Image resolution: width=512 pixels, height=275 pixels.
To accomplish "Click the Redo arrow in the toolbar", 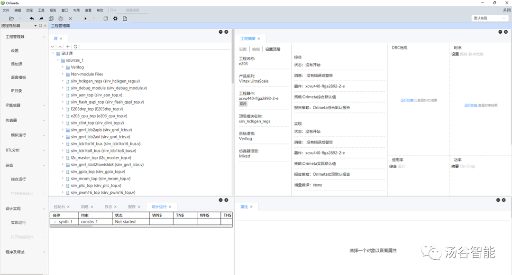I will pyautogui.click(x=41, y=18).
